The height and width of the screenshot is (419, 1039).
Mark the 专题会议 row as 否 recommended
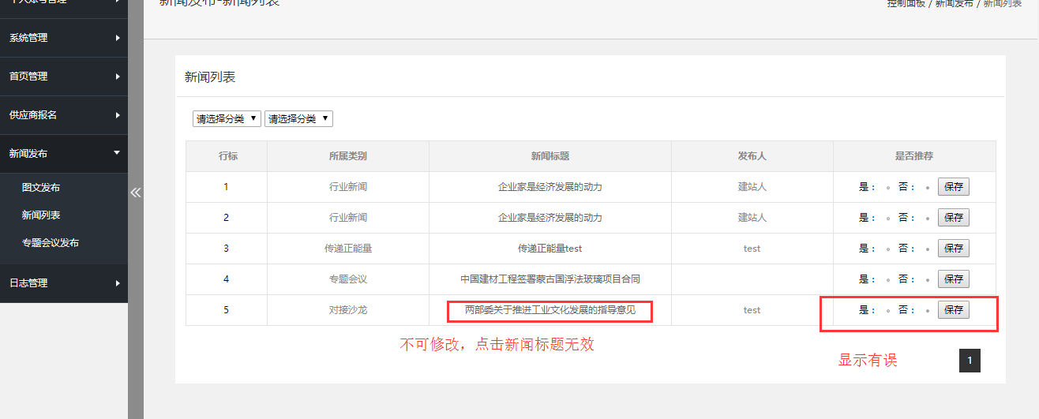[x=927, y=280]
